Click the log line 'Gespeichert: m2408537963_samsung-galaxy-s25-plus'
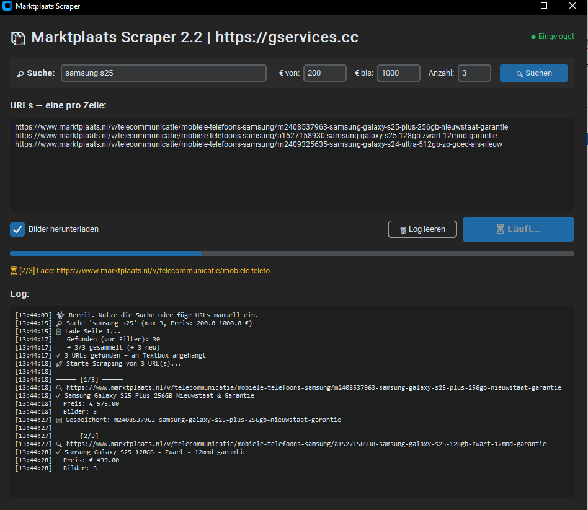Viewport: 588px width, 510px height. (x=178, y=420)
